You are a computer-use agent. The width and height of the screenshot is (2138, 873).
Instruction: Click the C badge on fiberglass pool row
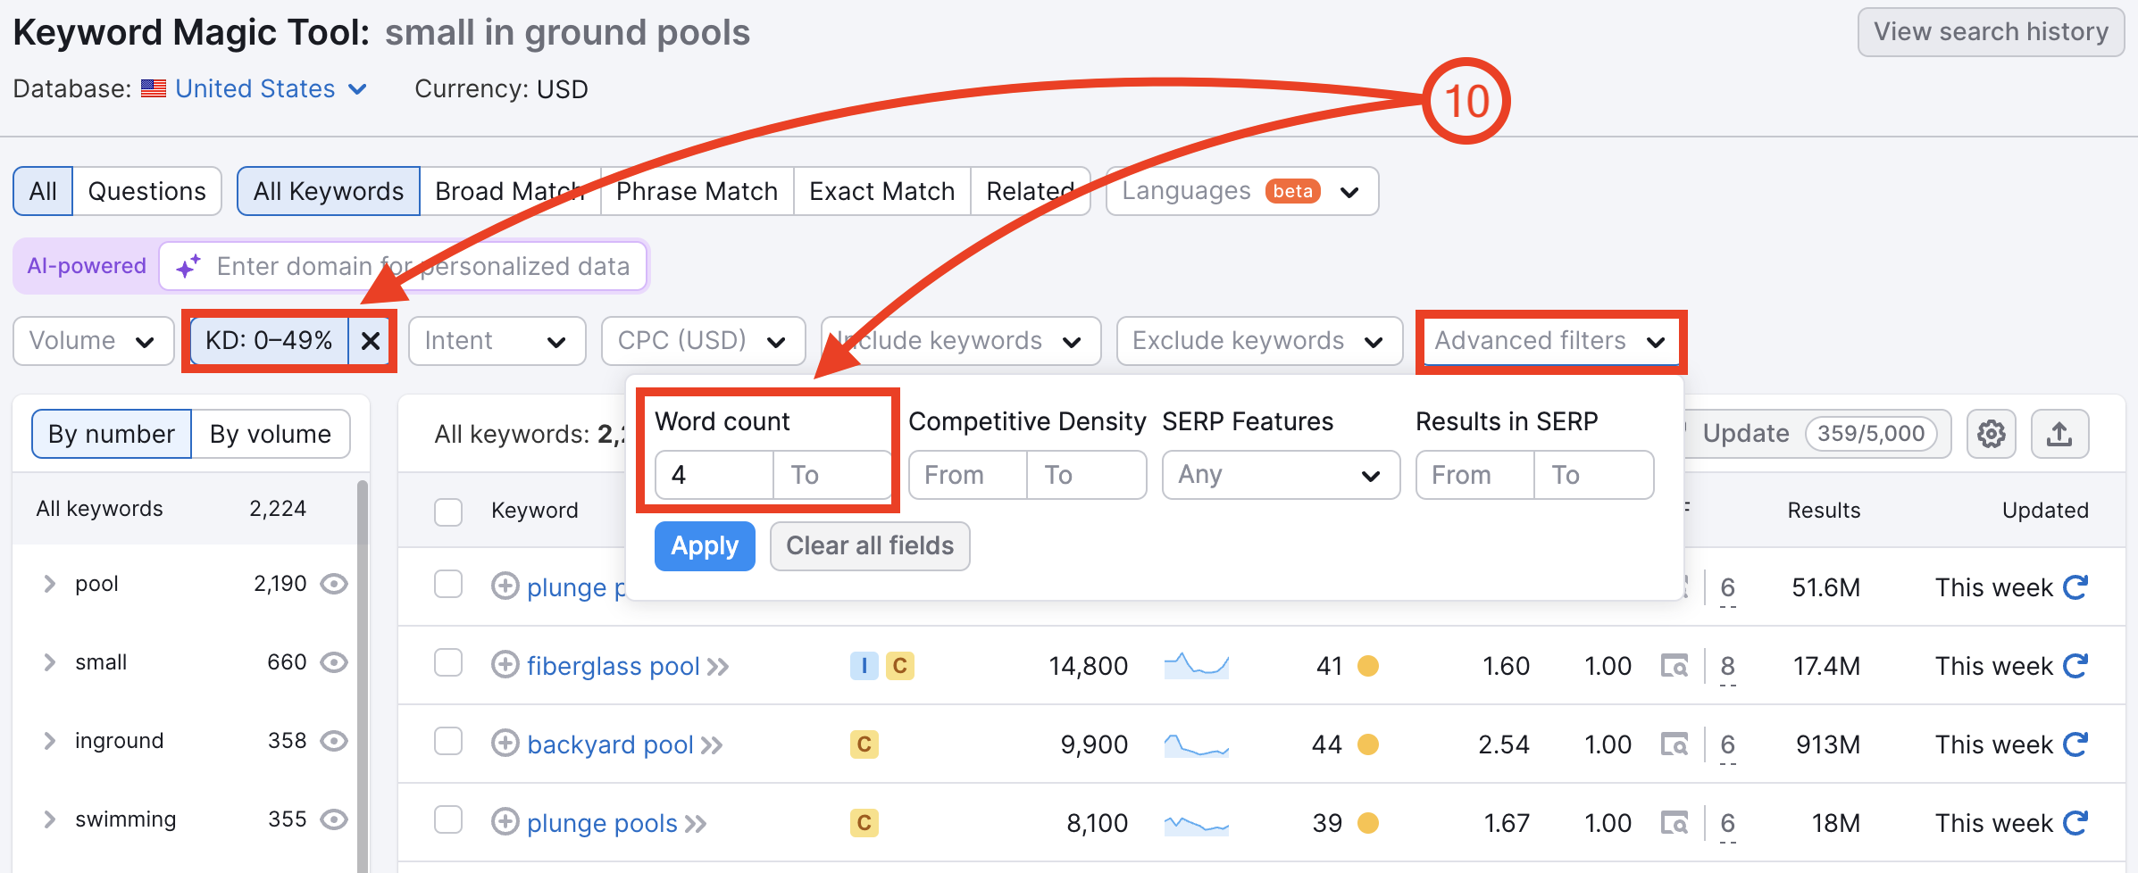[x=899, y=666]
